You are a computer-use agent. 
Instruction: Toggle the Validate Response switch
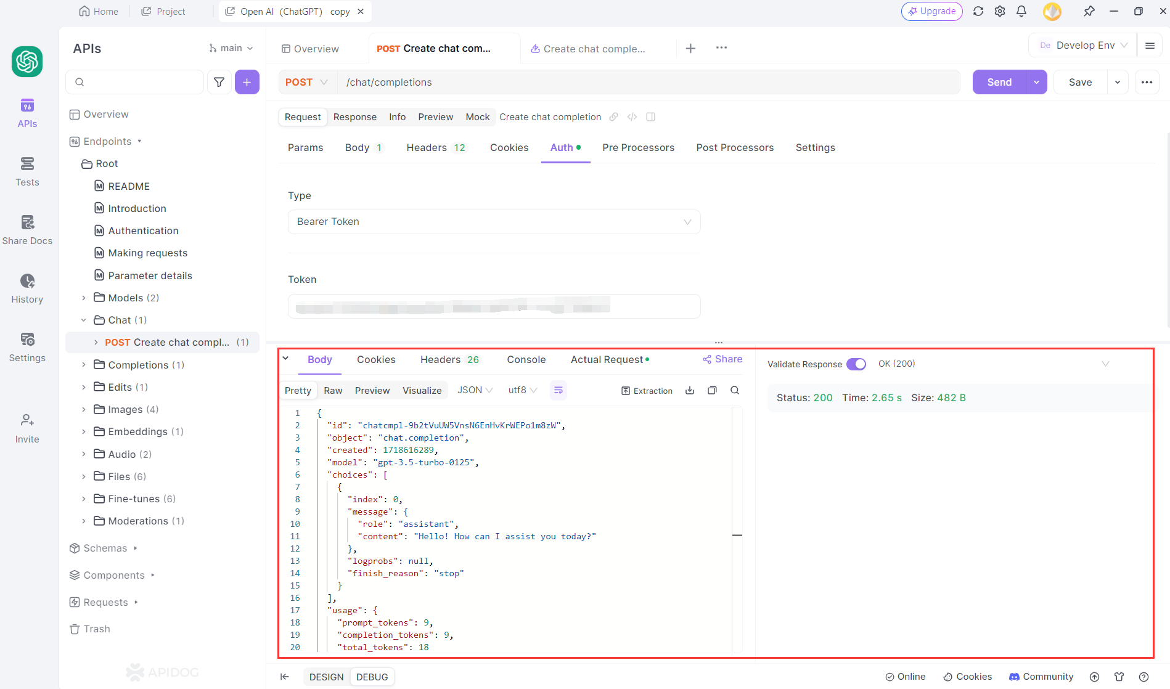(x=856, y=364)
